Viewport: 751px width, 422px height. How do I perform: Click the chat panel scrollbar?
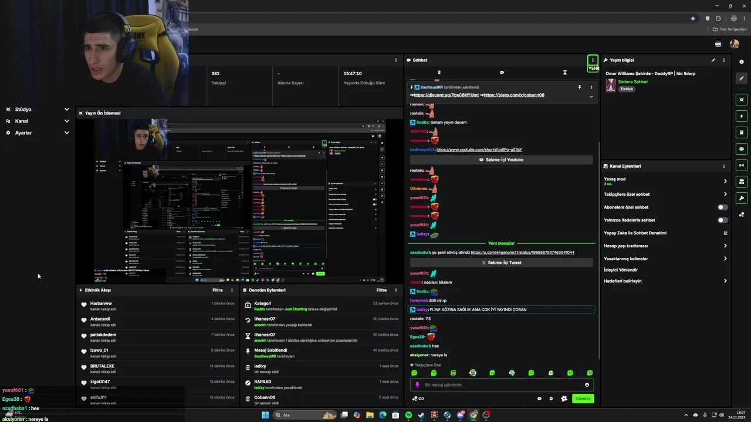click(x=598, y=249)
